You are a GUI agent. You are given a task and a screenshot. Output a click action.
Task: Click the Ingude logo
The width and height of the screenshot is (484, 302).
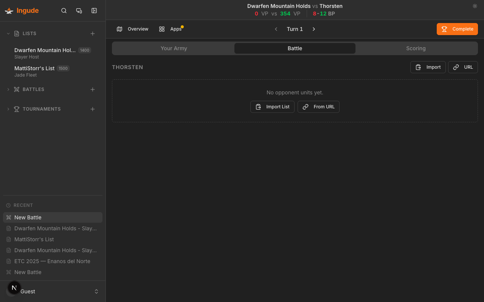22,11
